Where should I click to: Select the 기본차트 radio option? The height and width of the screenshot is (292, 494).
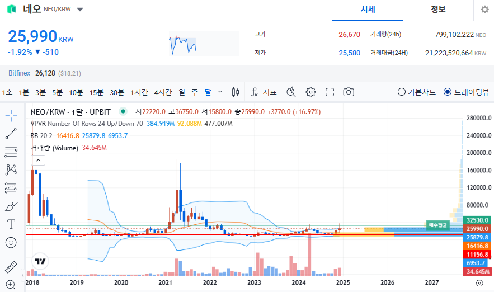coord(416,92)
